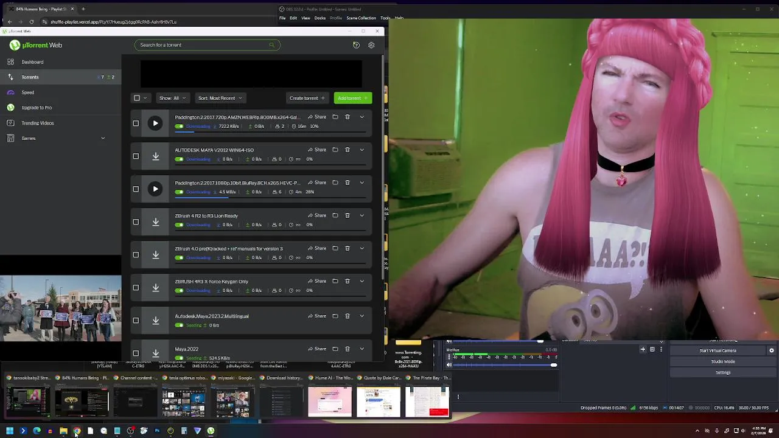Click OBS Studio Mode button
Screen dimensions: 779x438
coord(723,361)
